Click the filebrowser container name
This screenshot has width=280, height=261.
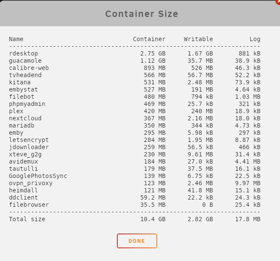tap(29, 205)
